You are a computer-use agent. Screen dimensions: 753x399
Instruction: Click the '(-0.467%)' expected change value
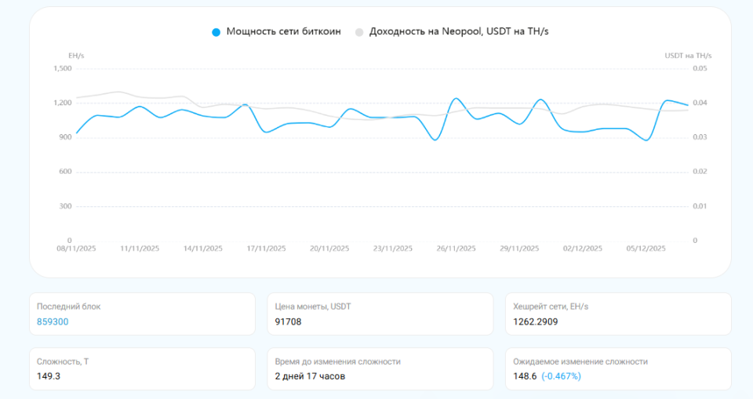[561, 376]
